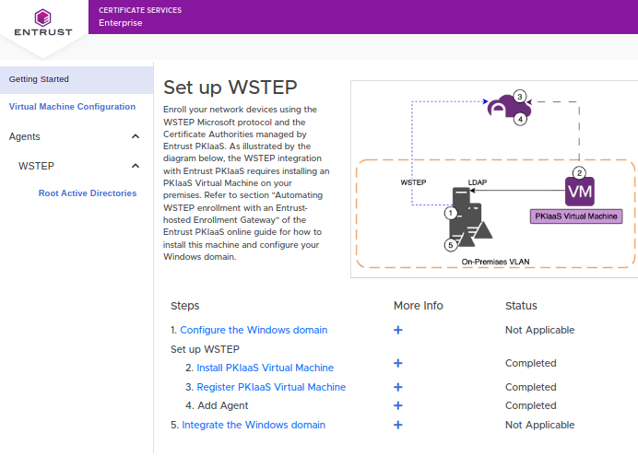
Task: Collapse the Agents sidebar section
Action: tap(136, 136)
